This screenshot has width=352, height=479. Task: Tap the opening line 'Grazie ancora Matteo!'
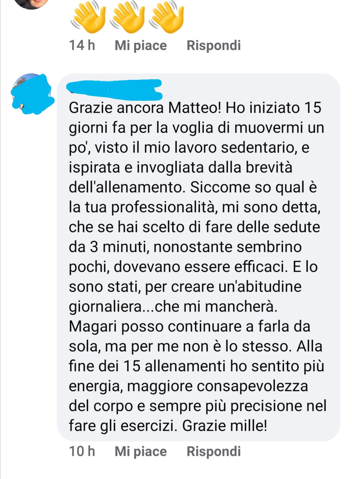tap(145, 108)
